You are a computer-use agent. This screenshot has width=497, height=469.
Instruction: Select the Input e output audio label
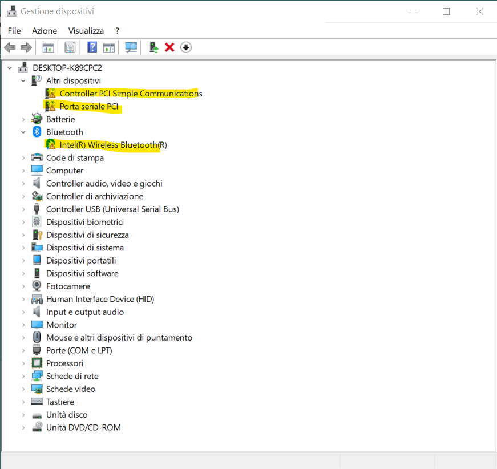point(85,312)
